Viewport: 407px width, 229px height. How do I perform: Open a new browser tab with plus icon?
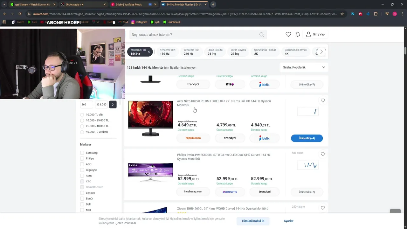click(213, 4)
